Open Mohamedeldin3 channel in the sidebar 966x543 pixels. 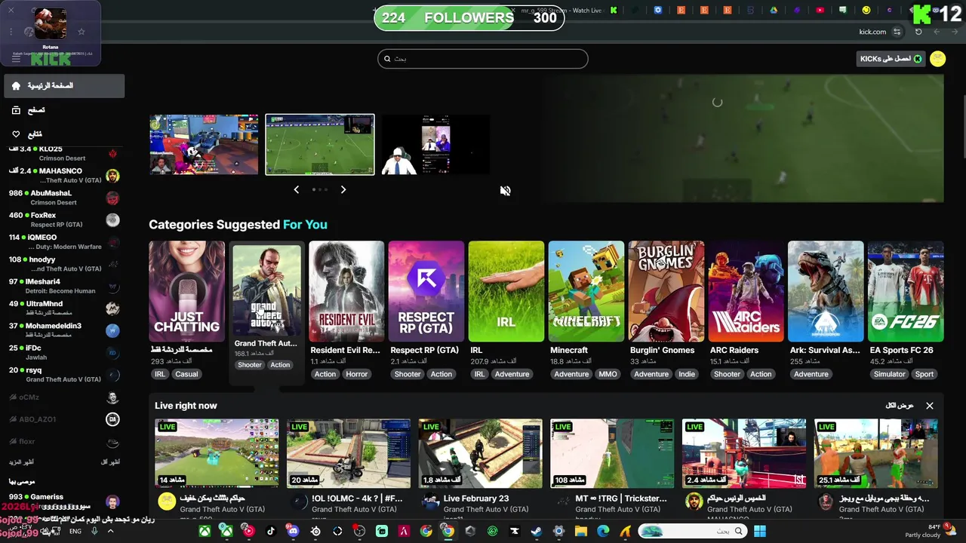coord(63,330)
